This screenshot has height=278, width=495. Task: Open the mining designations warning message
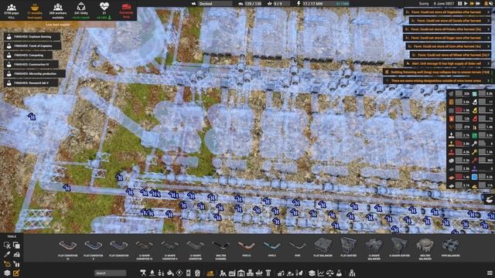tap(438, 80)
